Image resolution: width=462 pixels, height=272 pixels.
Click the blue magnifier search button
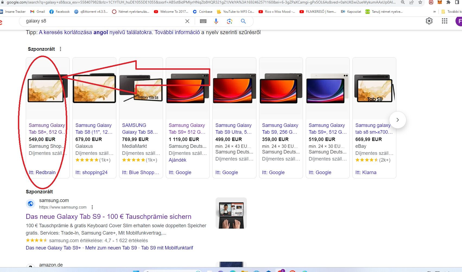(243, 21)
